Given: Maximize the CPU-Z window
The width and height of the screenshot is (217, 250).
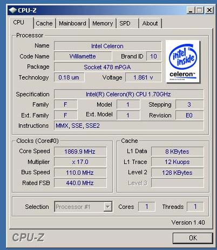Looking at the screenshot, I should [200, 10].
